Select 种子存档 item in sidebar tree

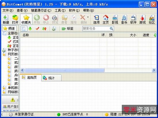[x=10, y=50]
